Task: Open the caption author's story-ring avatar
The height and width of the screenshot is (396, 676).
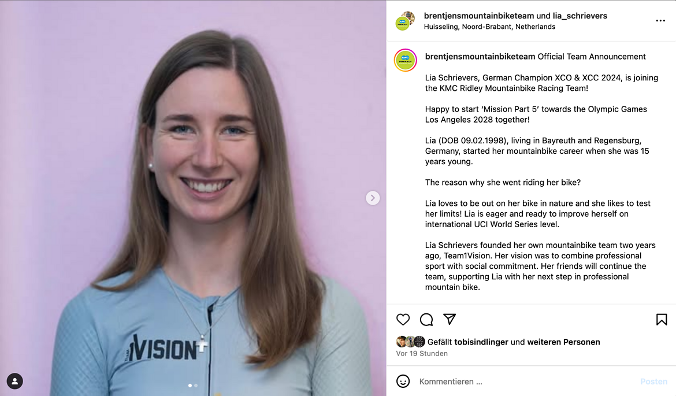Action: pos(405,60)
